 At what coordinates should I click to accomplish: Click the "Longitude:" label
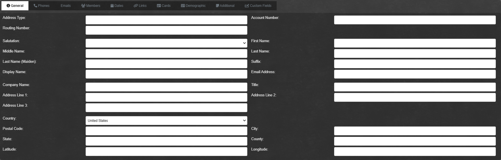[x=259, y=149]
